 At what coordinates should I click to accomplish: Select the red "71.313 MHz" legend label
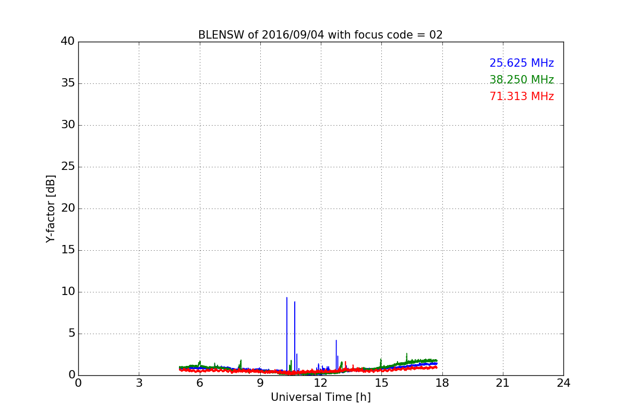[x=522, y=96]
